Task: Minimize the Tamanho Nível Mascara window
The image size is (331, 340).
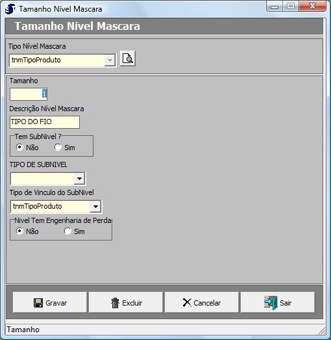Action: pyautogui.click(x=275, y=6)
